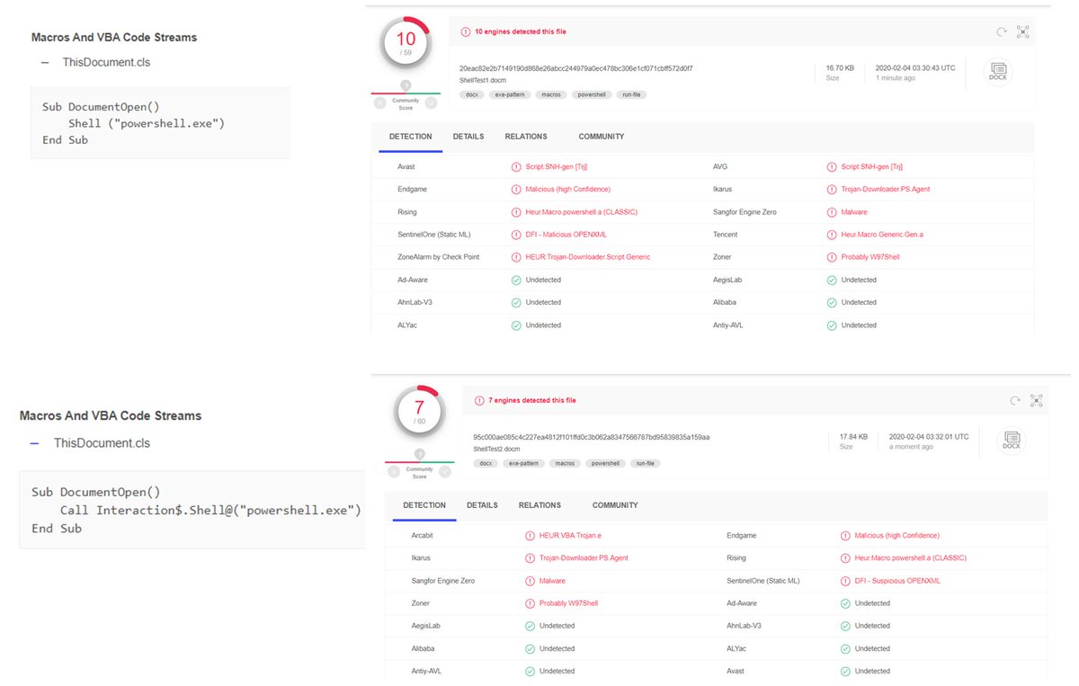Vote harmless check under 7/60 community score
Screen dimensions: 1079x686
[x=445, y=471]
